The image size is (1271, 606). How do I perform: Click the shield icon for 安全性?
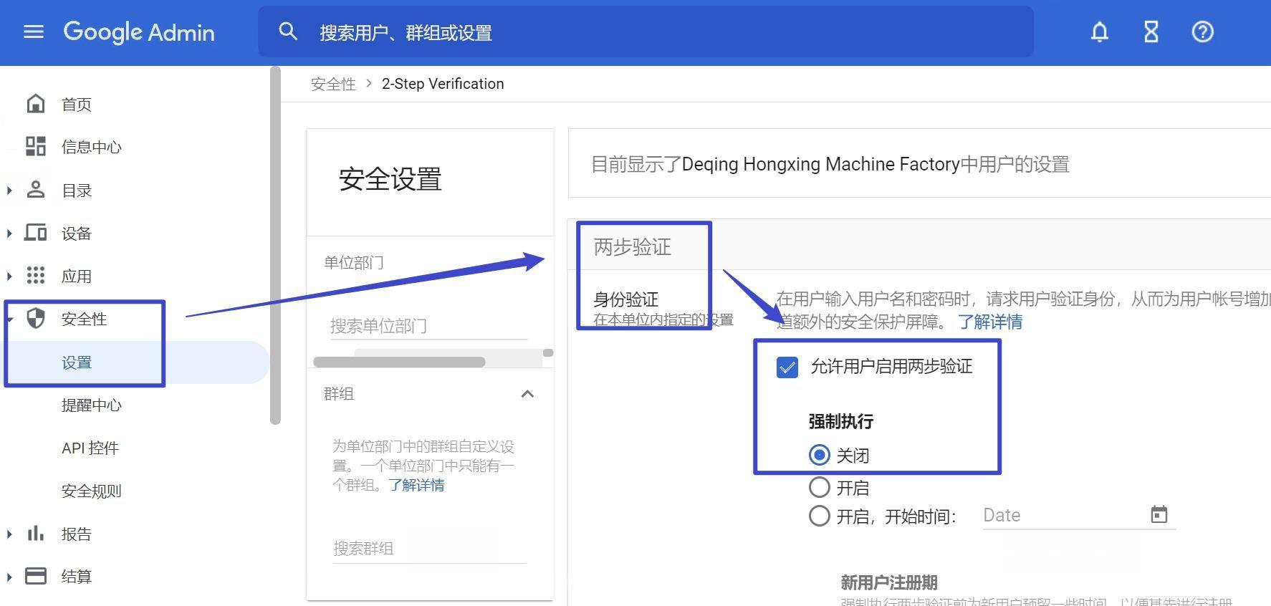[36, 319]
